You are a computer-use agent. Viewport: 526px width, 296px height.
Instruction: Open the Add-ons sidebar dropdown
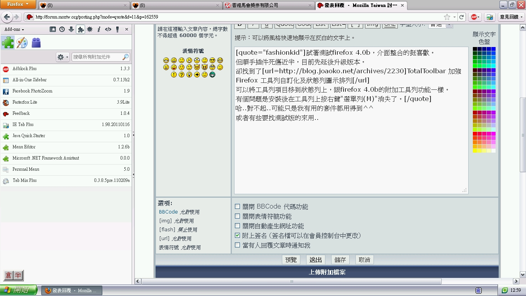[x=14, y=29]
